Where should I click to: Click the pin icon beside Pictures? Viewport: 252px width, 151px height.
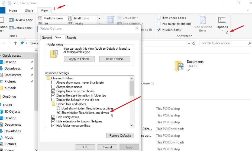32,81
